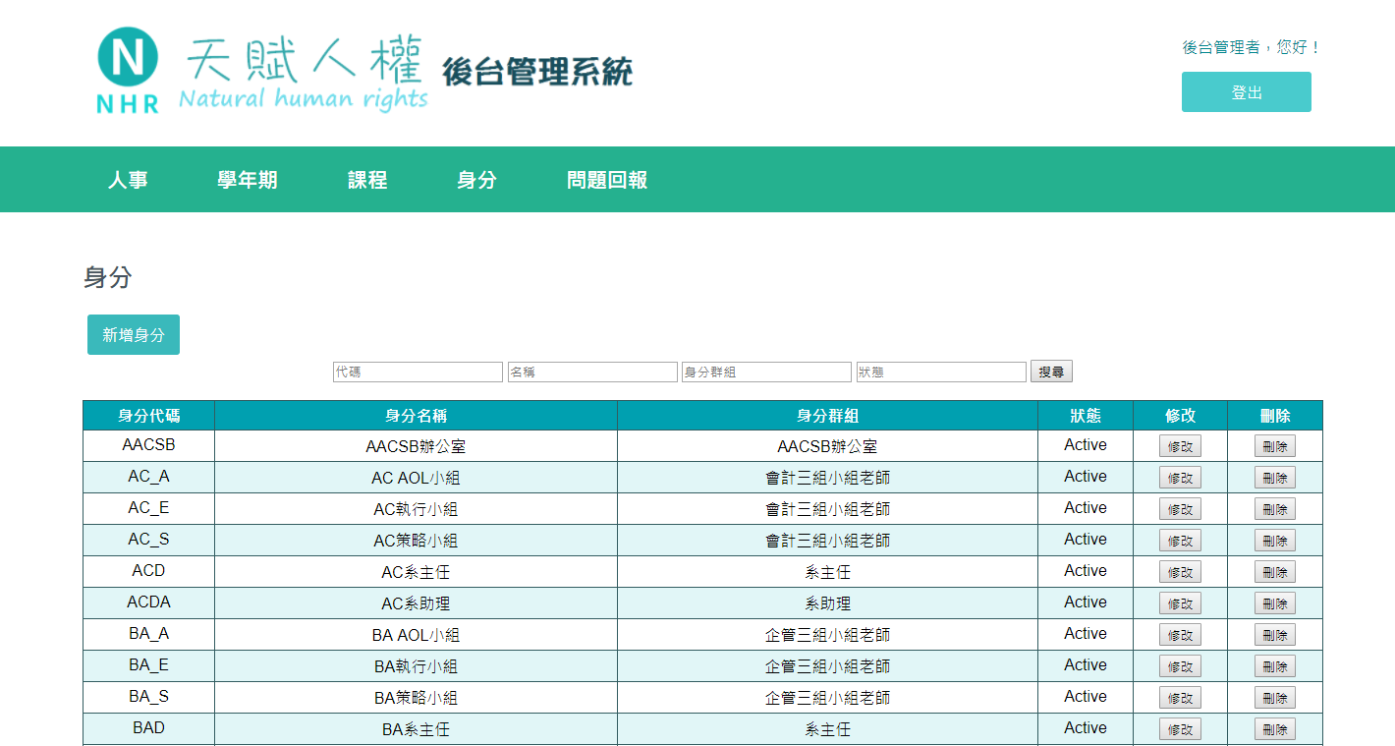Click 刪除 for the BA_A row
Viewport: 1395px width, 746px height.
click(1275, 635)
